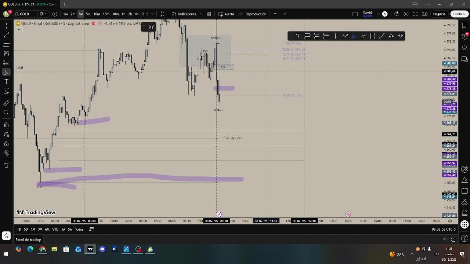Open chart settings hexagon icon
This screenshot has width=470, height=264.
click(406, 14)
